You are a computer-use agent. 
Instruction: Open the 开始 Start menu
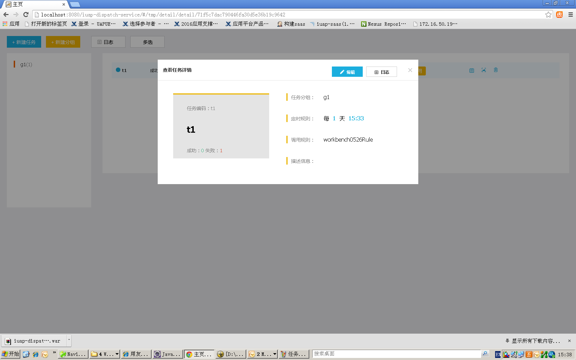(10, 354)
